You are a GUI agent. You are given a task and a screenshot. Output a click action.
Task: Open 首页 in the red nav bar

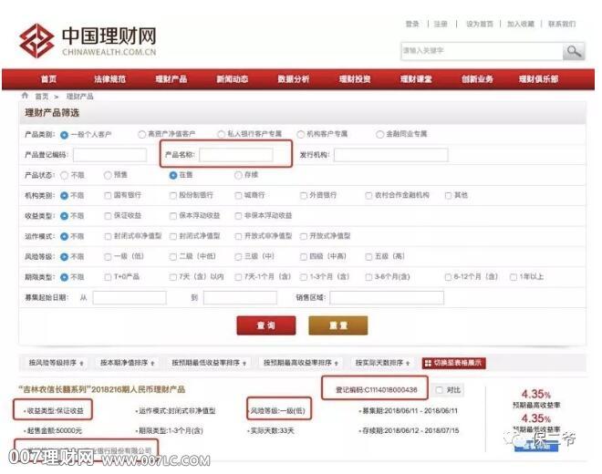[48, 79]
